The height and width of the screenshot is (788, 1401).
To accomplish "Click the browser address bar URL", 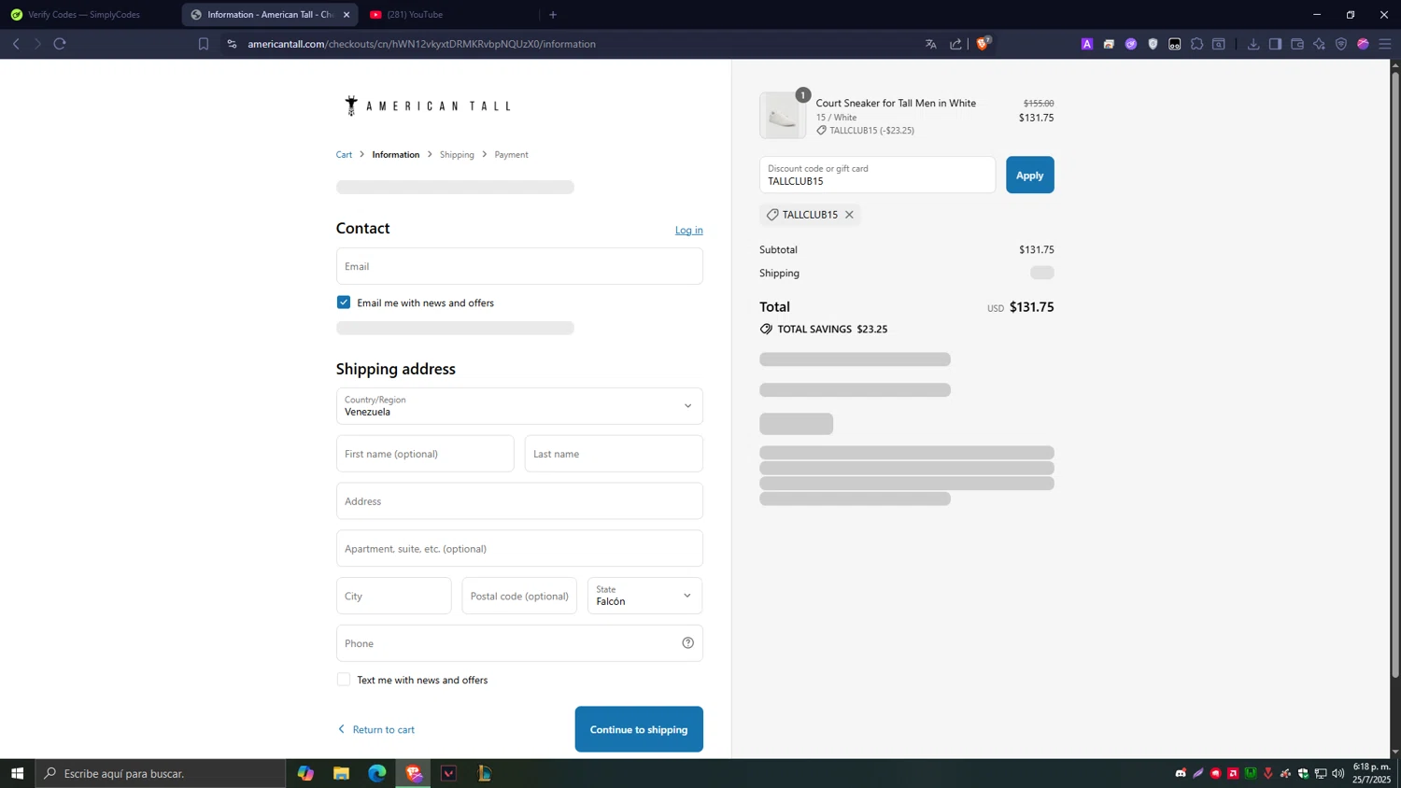I will point(421,44).
